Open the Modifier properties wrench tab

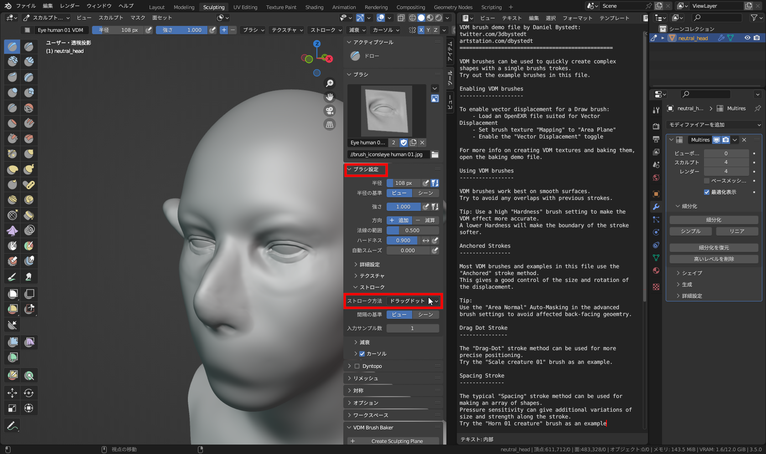[x=656, y=207]
